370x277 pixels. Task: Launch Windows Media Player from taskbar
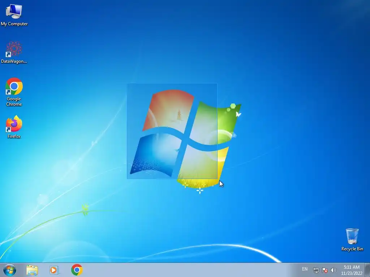54,270
